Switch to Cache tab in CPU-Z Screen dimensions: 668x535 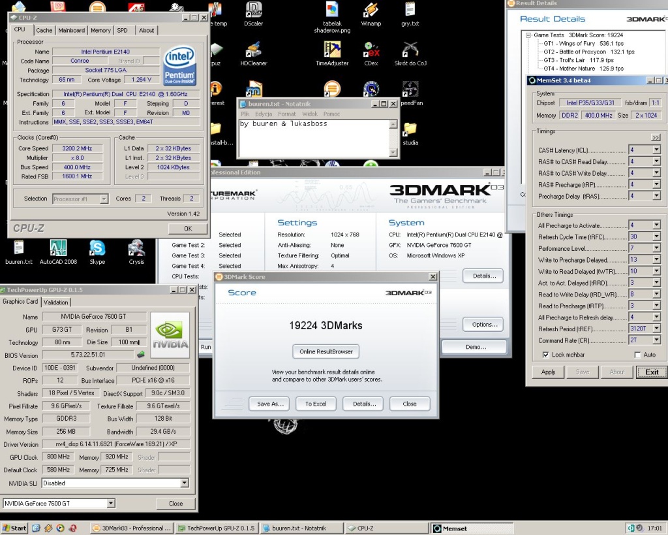point(44,30)
